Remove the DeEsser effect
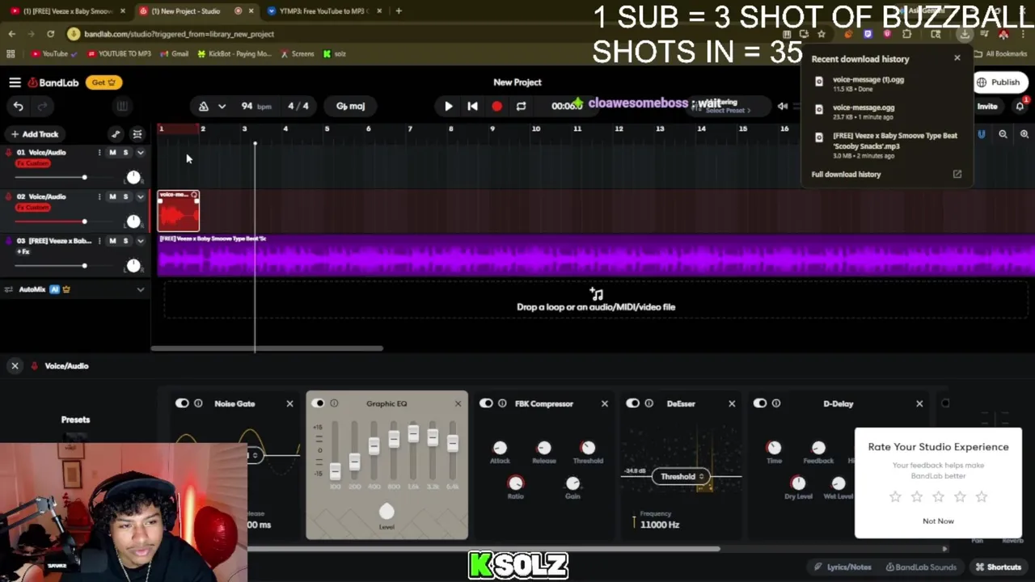This screenshot has height=582, width=1035. click(732, 403)
